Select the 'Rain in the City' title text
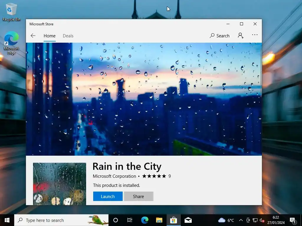The image size is (302, 226). click(x=127, y=167)
